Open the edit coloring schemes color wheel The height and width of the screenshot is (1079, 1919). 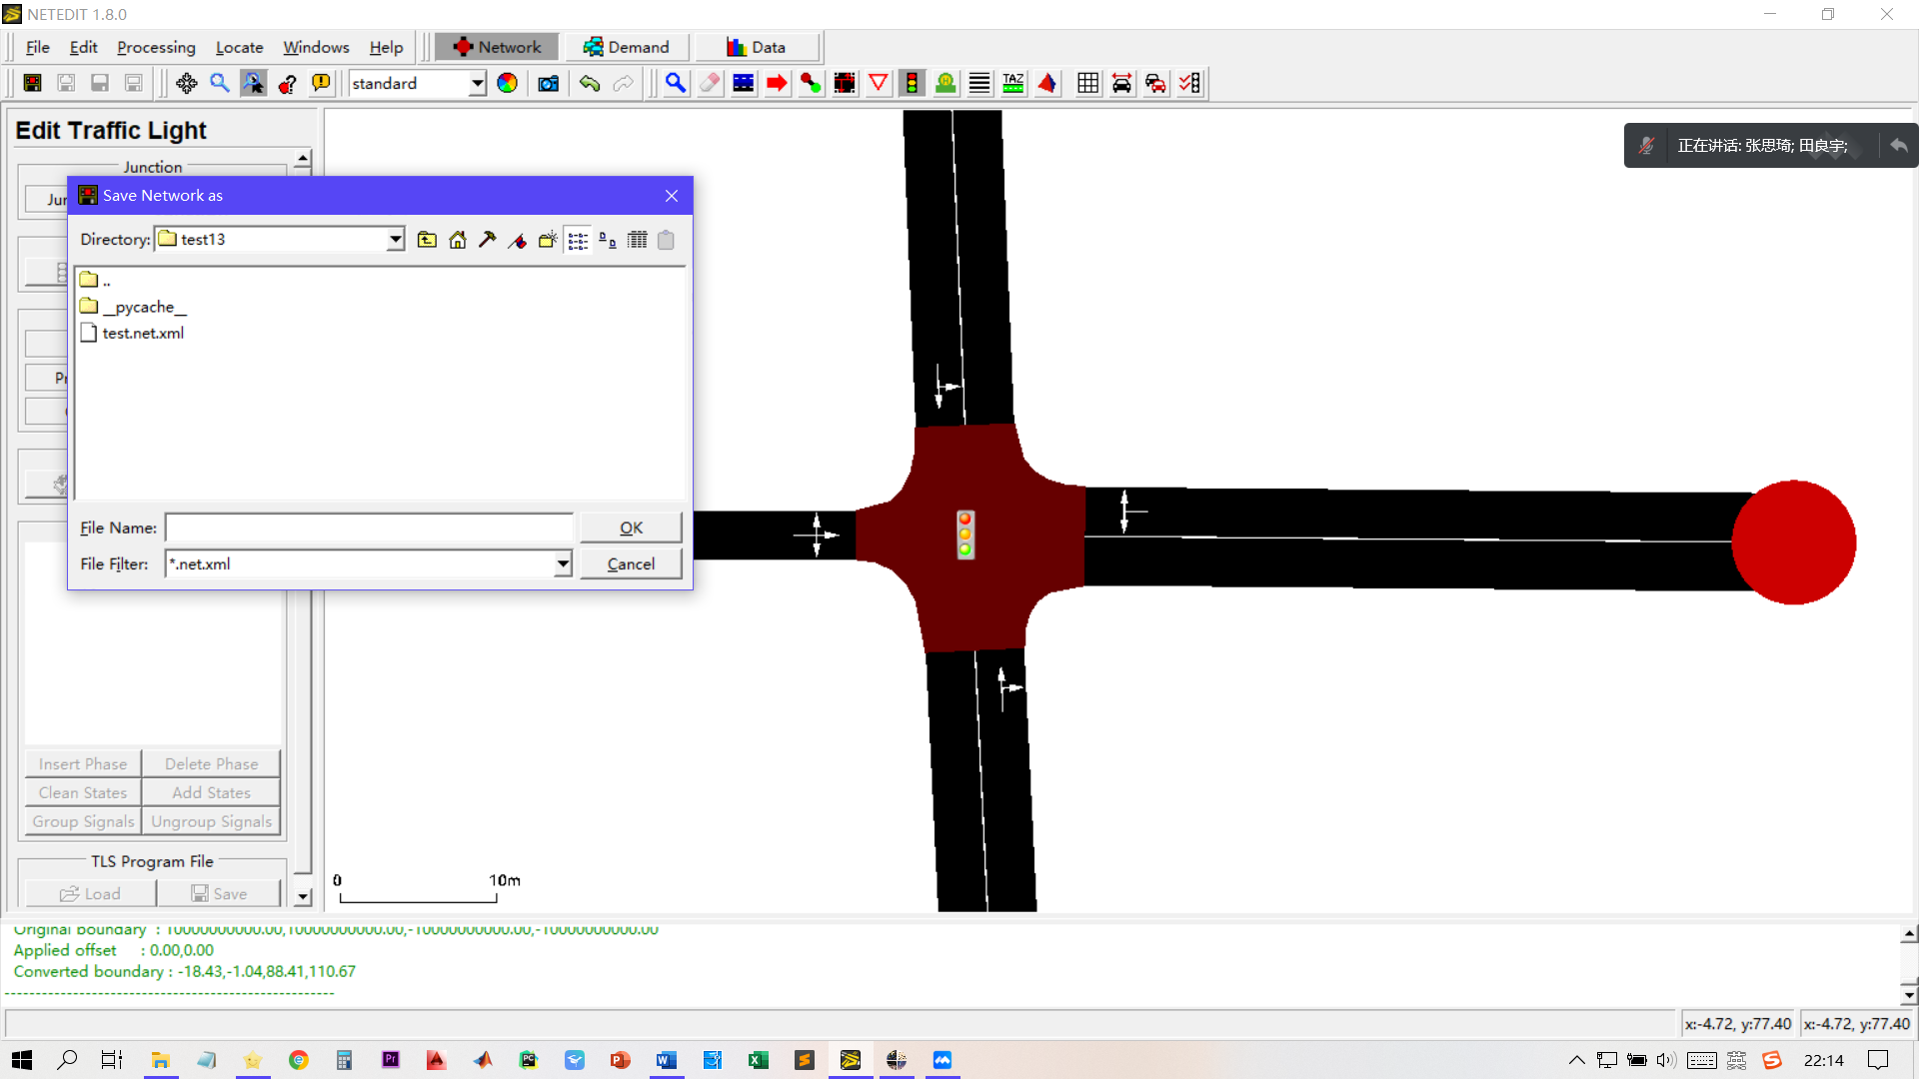click(507, 83)
